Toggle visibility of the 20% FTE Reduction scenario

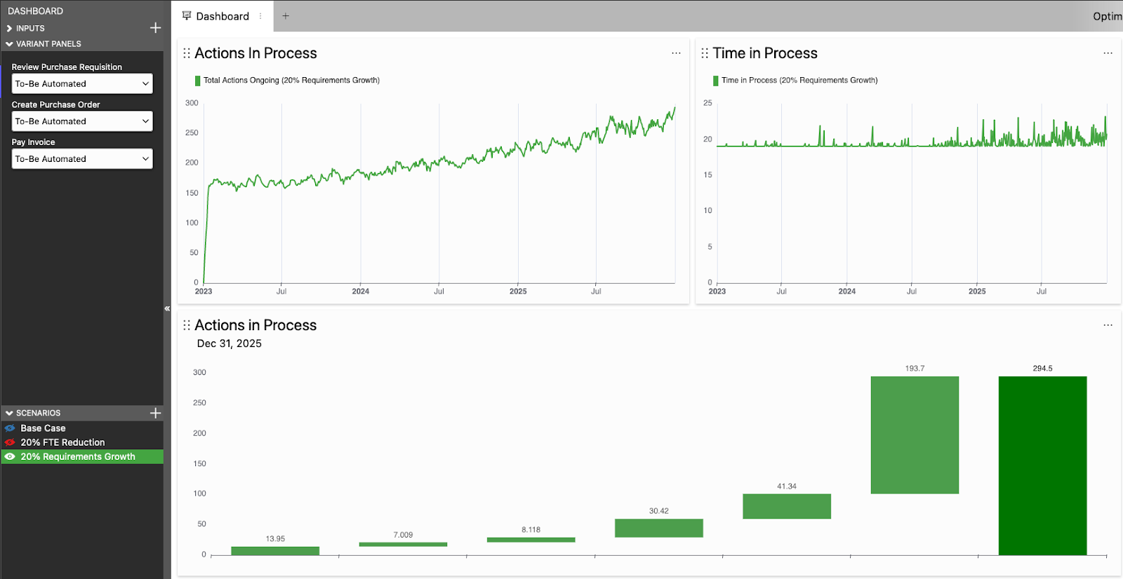tap(10, 442)
